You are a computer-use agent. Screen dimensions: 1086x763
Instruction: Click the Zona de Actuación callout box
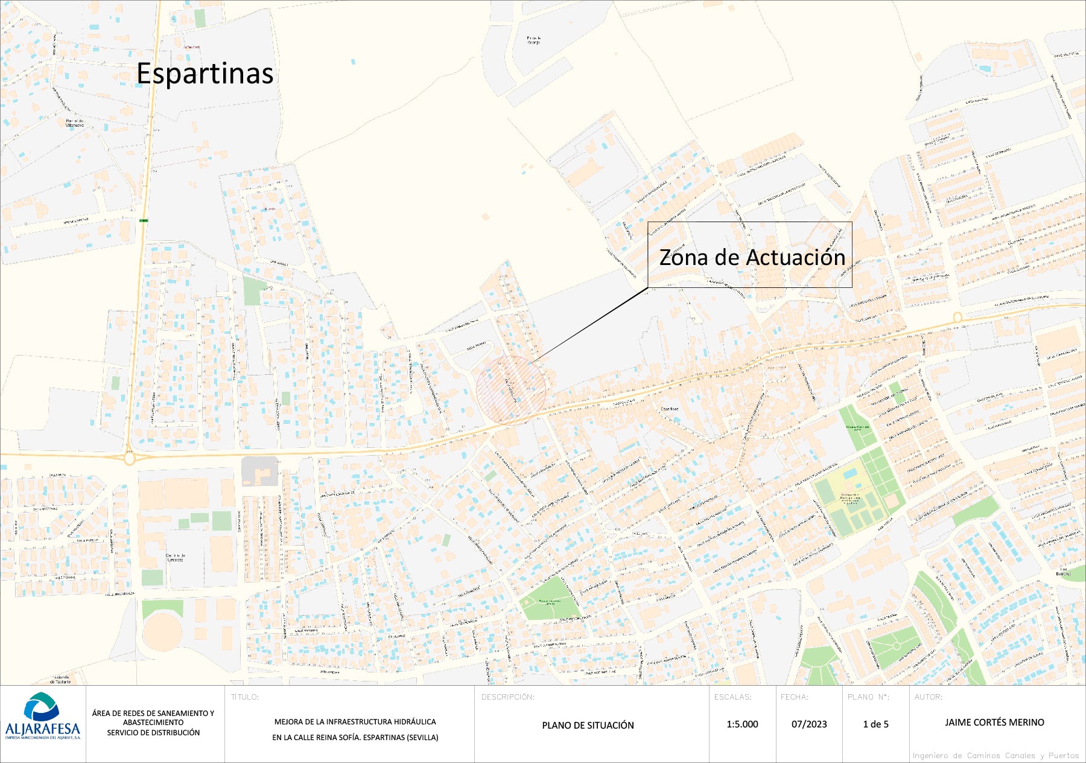[750, 255]
